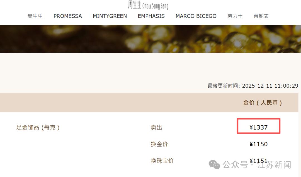Select 劳力士 in the top navigation
This screenshot has width=301, height=177.
pos(235,16)
